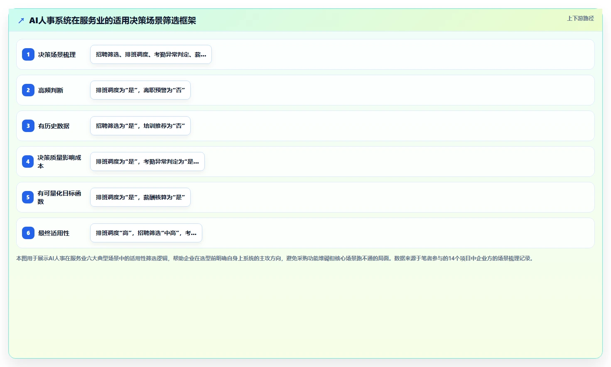This screenshot has height=367, width=611.
Task: Expand the truncated chip mentioning 考勤异常判定为
Action: pos(147,161)
